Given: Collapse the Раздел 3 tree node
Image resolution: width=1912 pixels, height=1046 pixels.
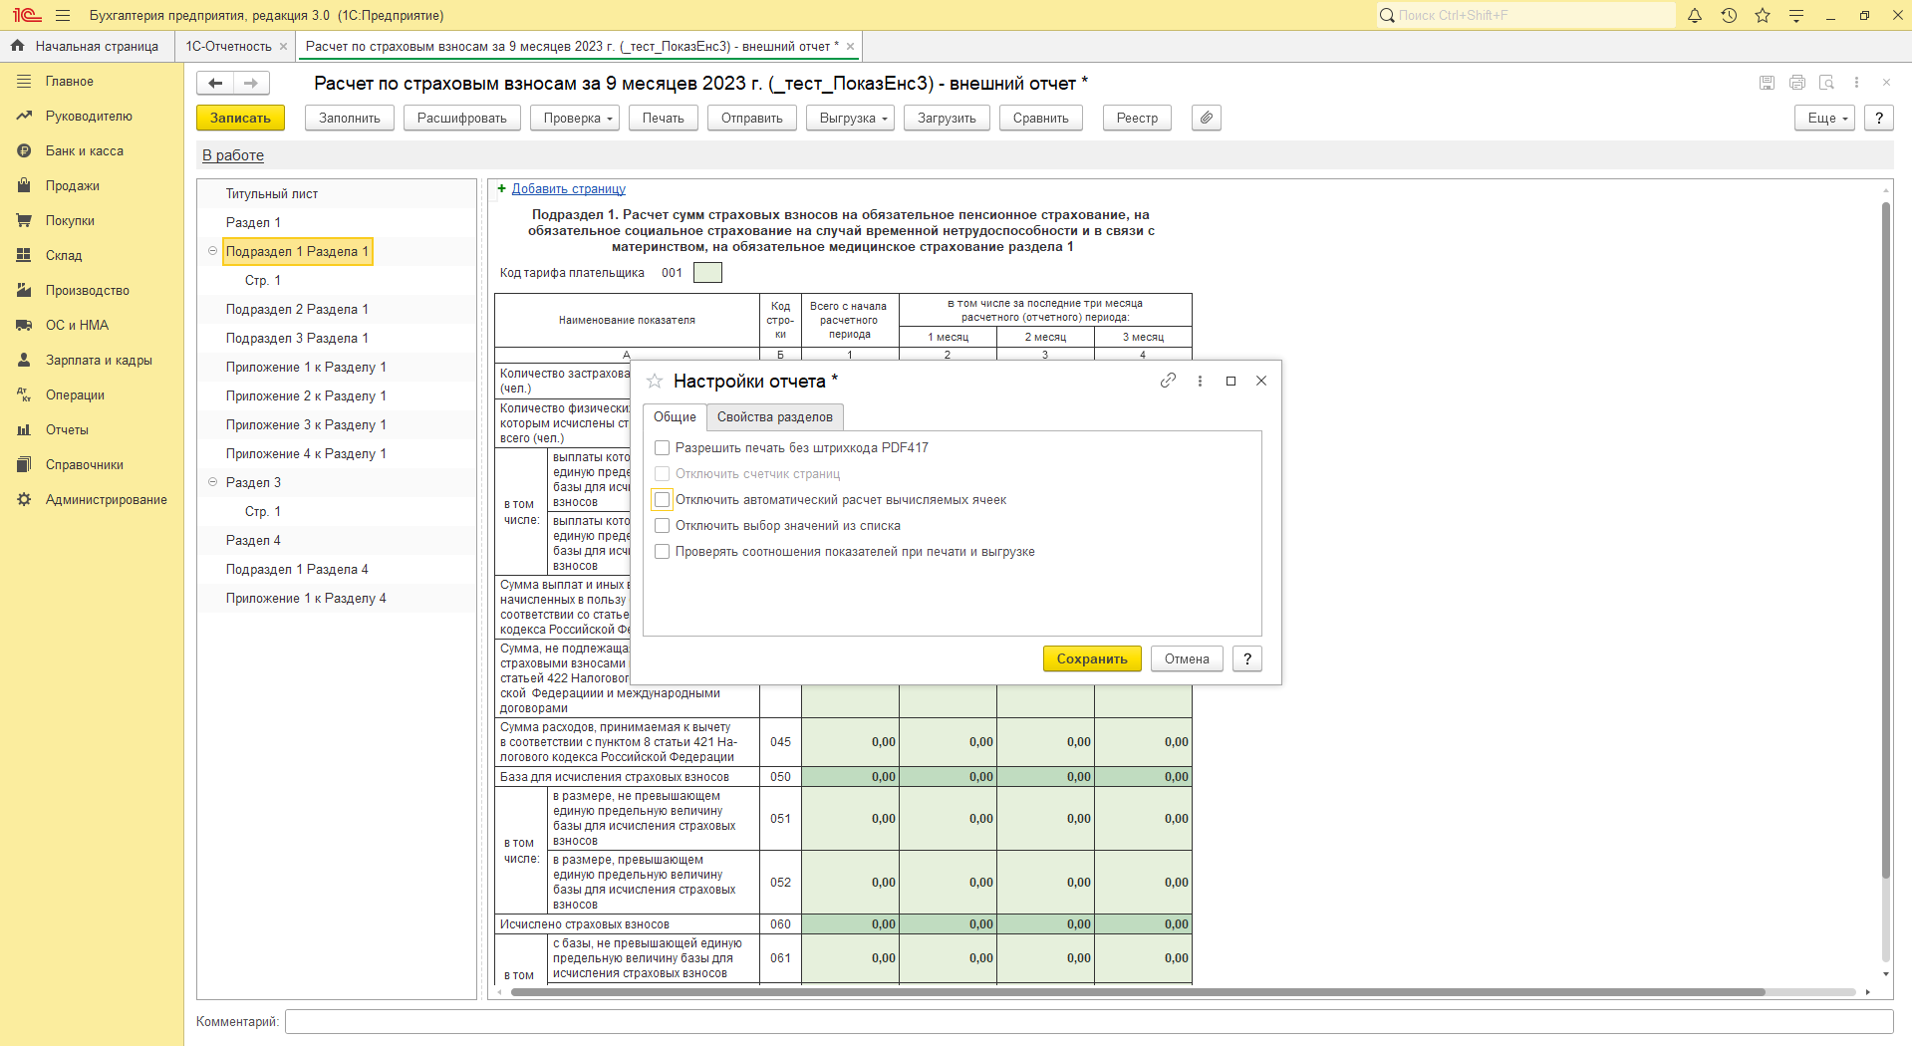Looking at the screenshot, I should pos(212,482).
